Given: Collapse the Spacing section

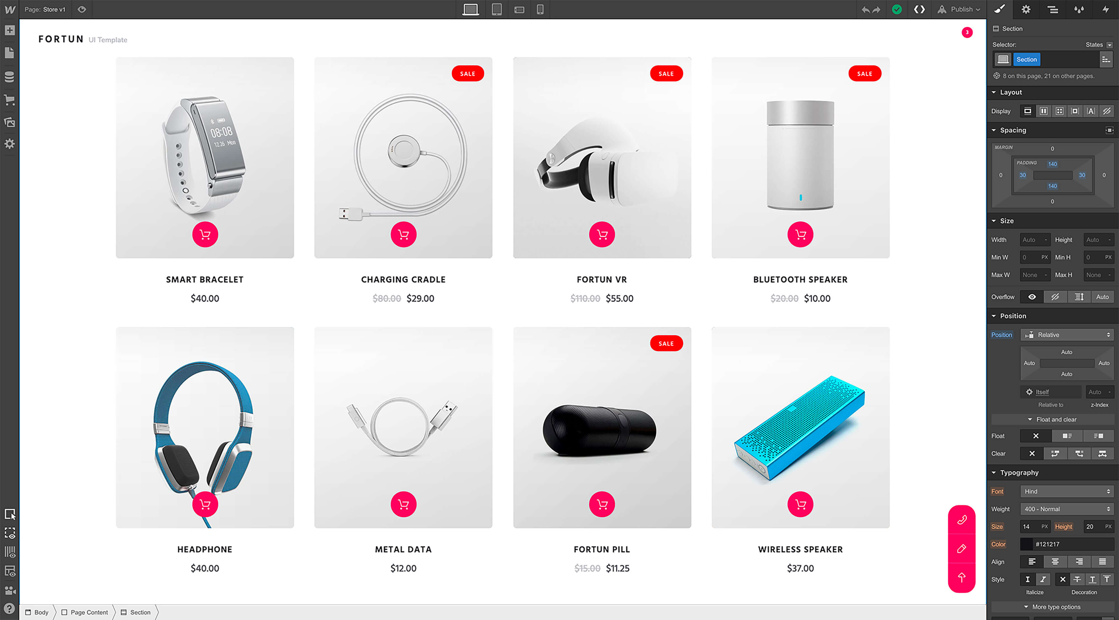Looking at the screenshot, I should click(x=1013, y=130).
